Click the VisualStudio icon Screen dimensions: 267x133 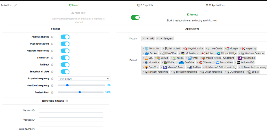[240, 58]
